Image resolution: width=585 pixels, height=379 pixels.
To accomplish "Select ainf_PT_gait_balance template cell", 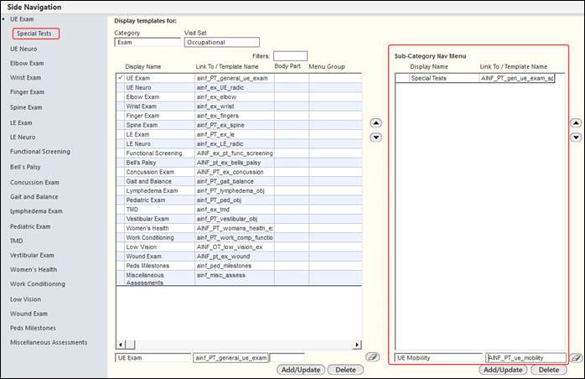I will 235,181.
